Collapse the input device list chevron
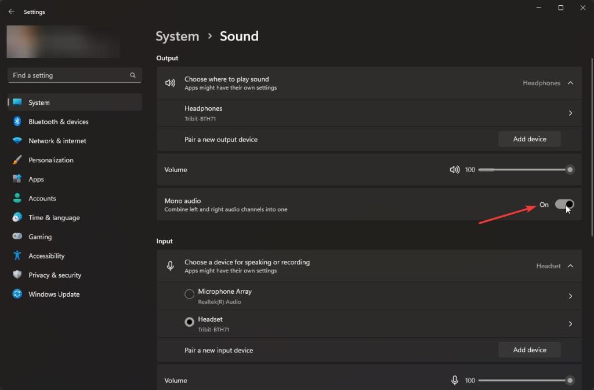594x390 pixels. click(570, 266)
